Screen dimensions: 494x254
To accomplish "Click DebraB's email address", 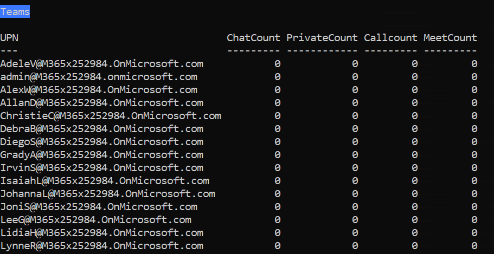I will pos(101,129).
